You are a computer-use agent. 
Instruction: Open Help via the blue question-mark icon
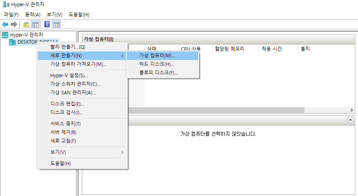pyautogui.click(x=47, y=24)
